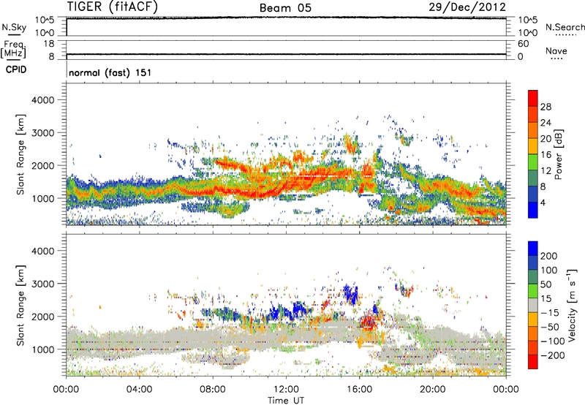Click the 1000 tick on the velocity panel
This screenshot has height=405, width=585.
[x=42, y=349]
